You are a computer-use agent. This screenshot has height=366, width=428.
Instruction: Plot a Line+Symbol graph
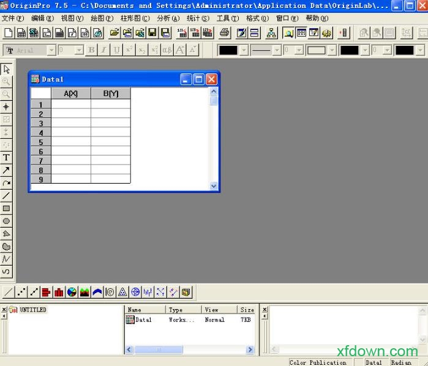coord(34,293)
